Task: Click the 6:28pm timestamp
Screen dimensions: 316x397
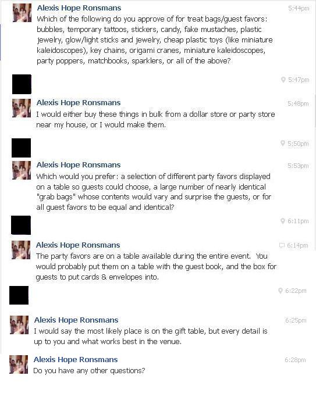Action: coord(295,360)
